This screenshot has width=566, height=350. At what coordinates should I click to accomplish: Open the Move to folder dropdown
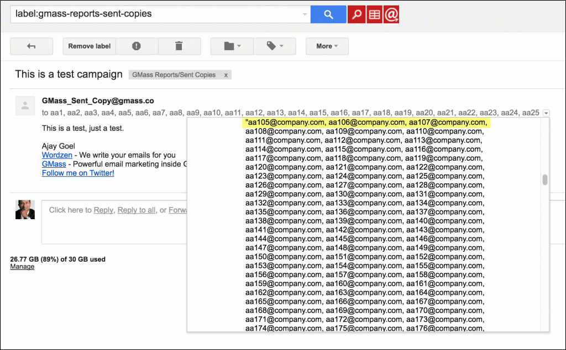tap(232, 46)
